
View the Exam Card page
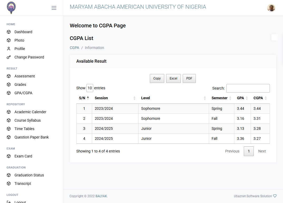click(x=23, y=156)
